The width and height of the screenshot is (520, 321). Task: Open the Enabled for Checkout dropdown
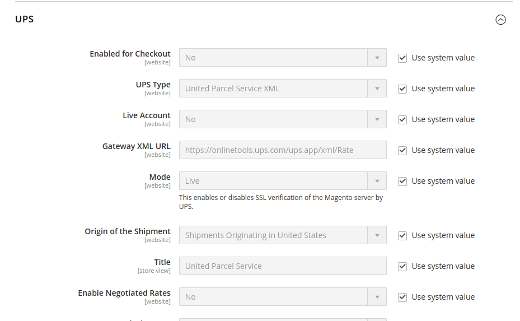pos(283,58)
